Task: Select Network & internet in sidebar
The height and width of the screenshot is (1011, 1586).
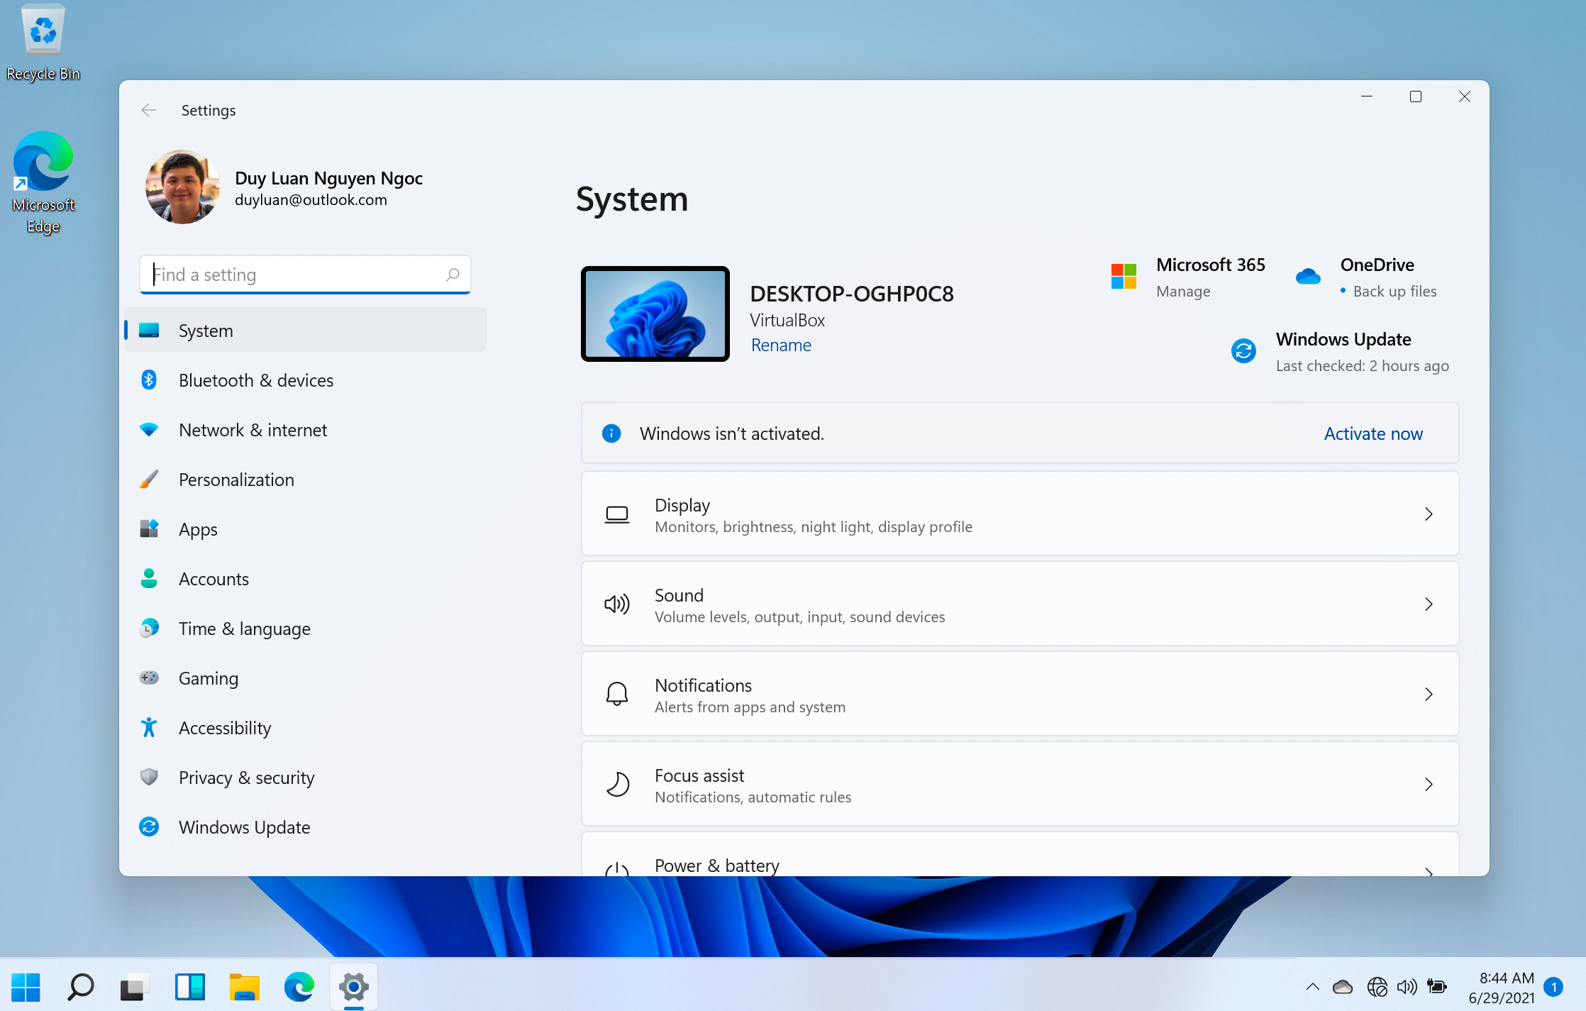Action: point(253,430)
